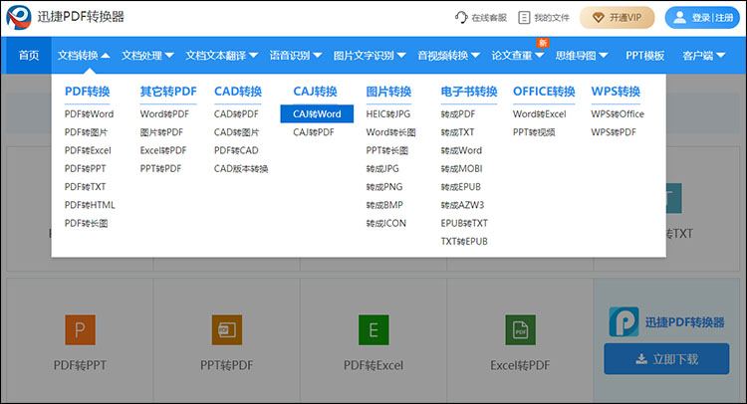Click the 迅捷PDF转换器 promo app icon

[623, 322]
